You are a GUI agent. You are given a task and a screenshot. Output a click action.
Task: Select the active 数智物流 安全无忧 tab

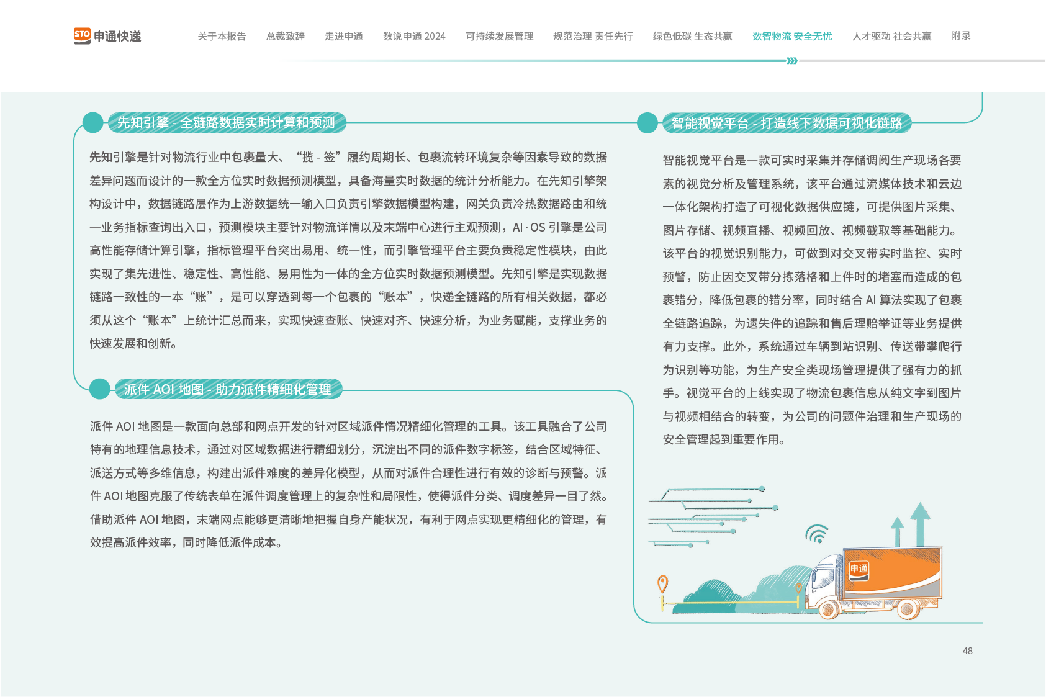(x=791, y=36)
